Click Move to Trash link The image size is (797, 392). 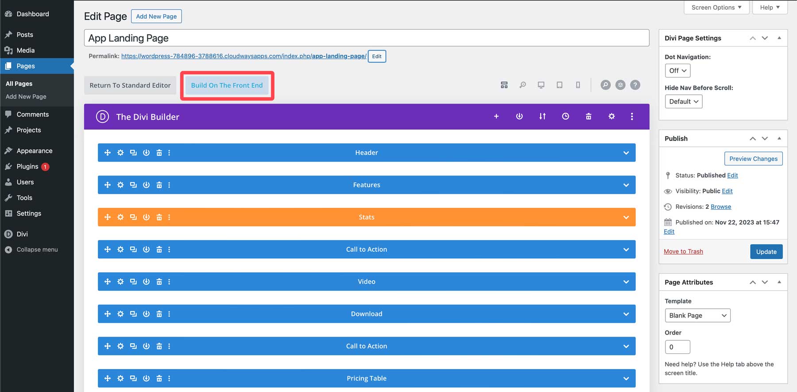click(x=683, y=251)
